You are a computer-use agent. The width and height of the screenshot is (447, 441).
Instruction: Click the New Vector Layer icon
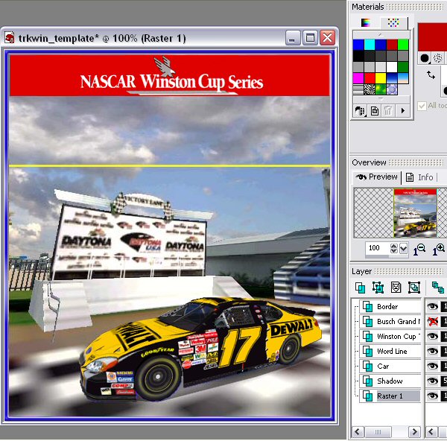(378, 288)
